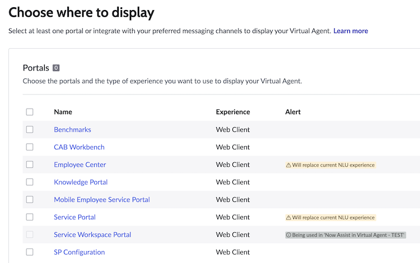Click the info icon in Service Workspace alert
Screen dimensions: 420x263
[x=288, y=235]
